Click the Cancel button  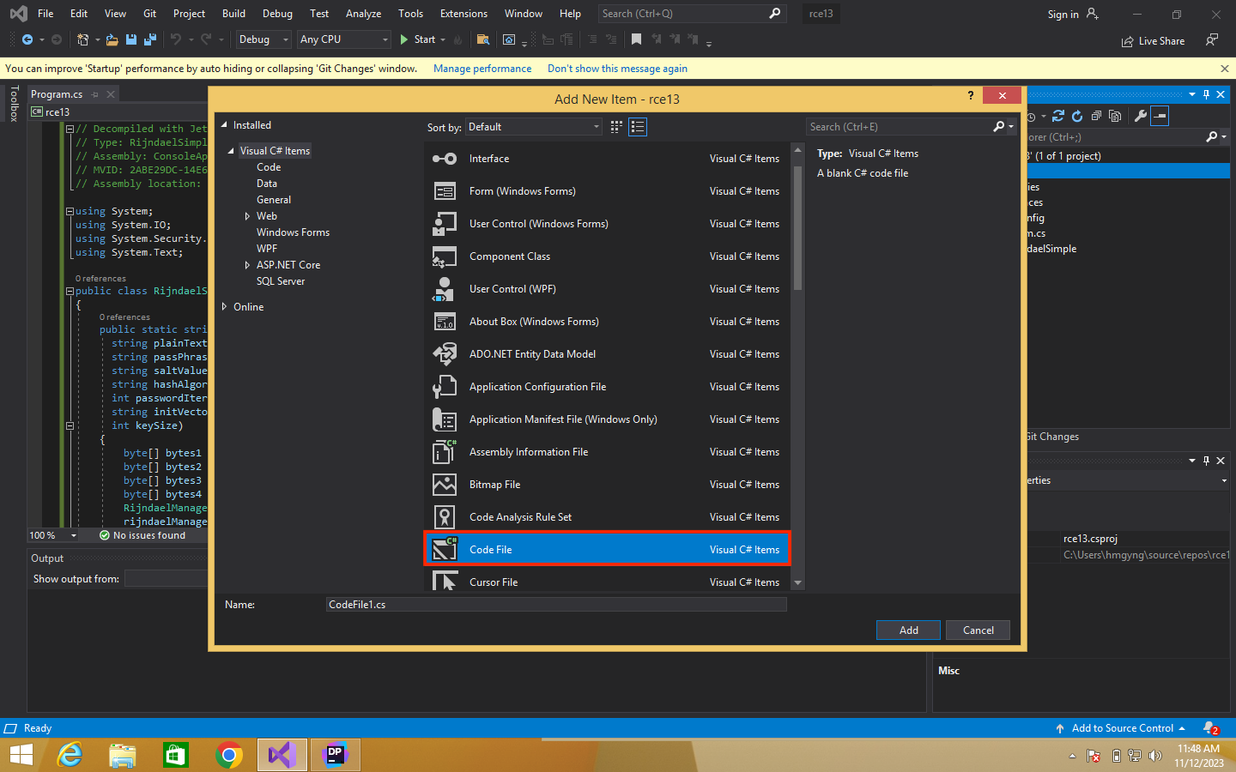point(978,630)
